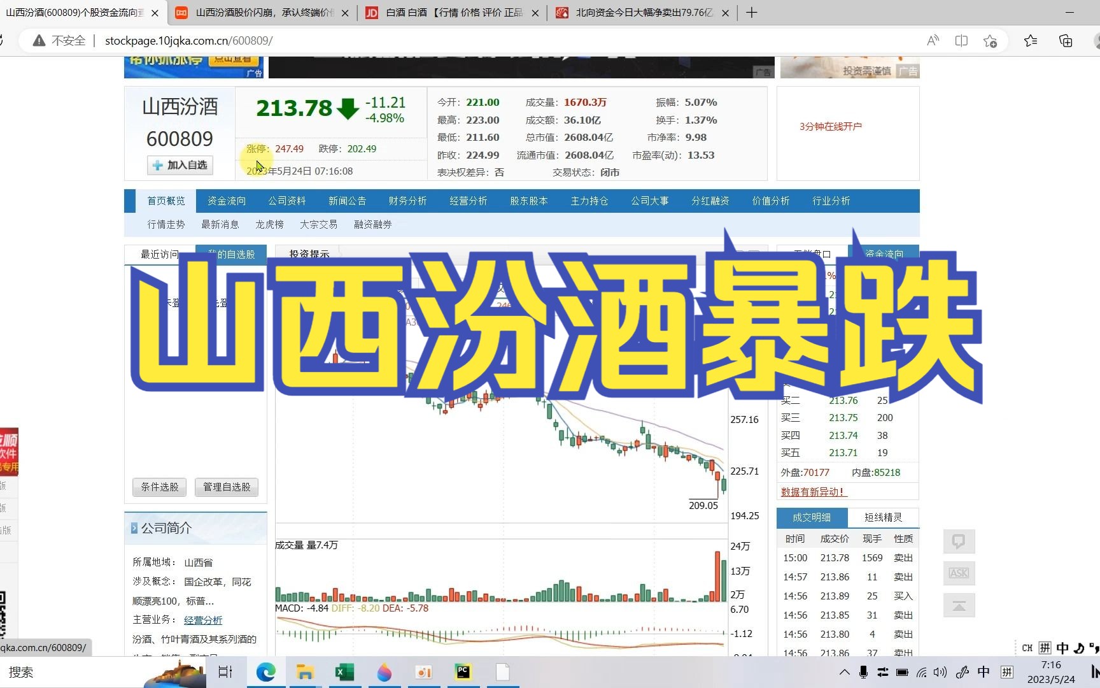Show hidden system tray icons chevron
The image size is (1100, 688).
845,672
